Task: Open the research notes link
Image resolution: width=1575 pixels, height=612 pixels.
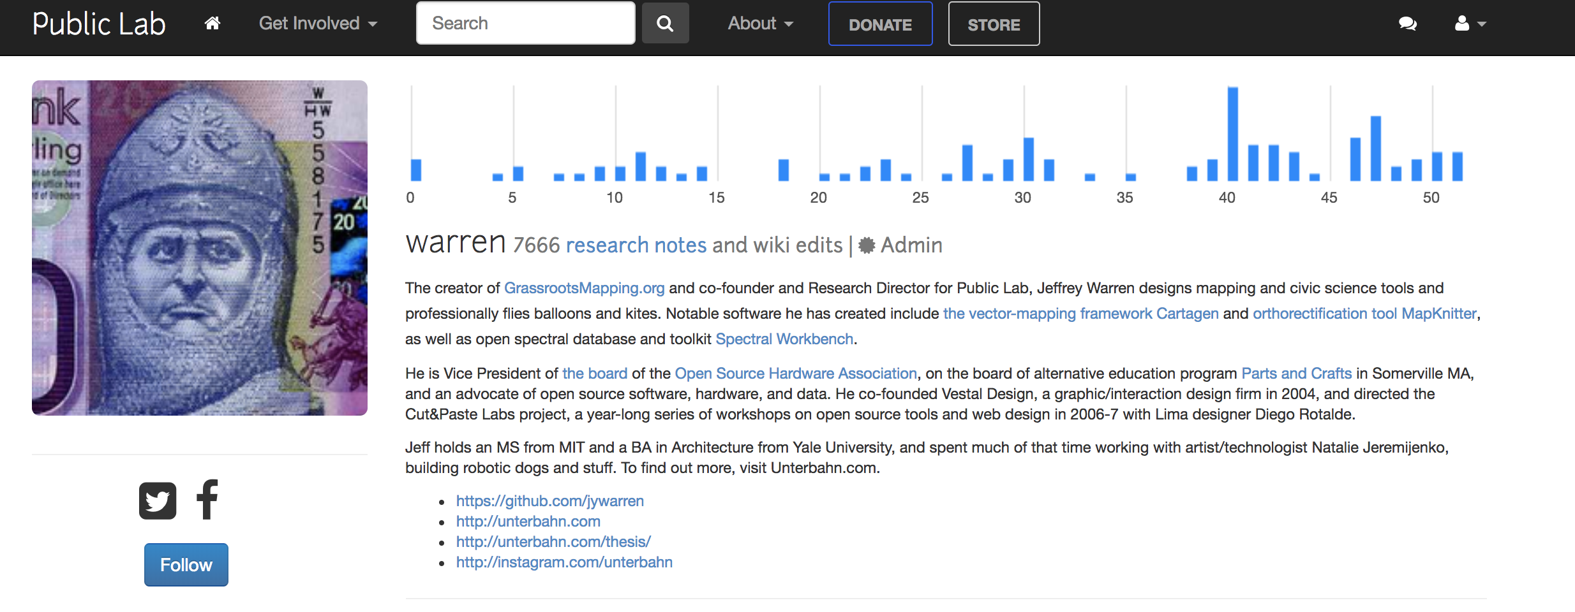Action: 636,245
